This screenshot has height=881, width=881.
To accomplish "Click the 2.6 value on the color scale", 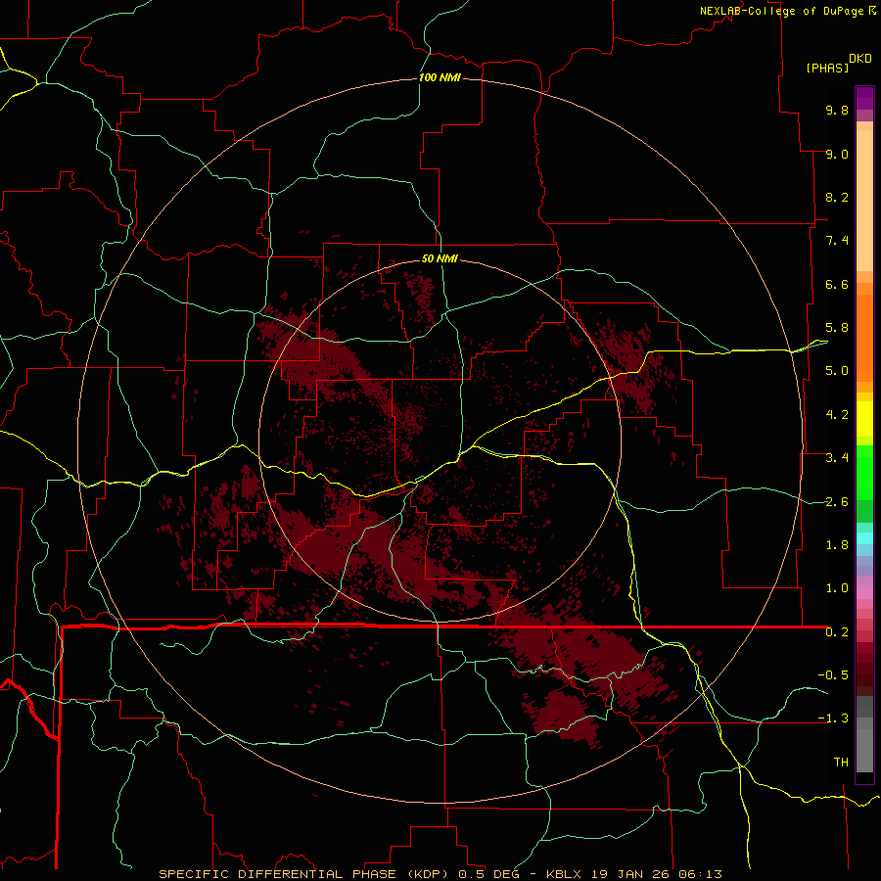I will coord(837,502).
